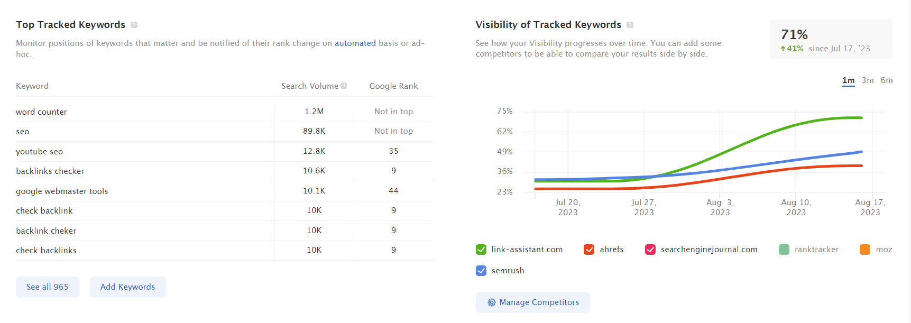Click the 71% visibility summary box
911x323 pixels.
point(831,39)
